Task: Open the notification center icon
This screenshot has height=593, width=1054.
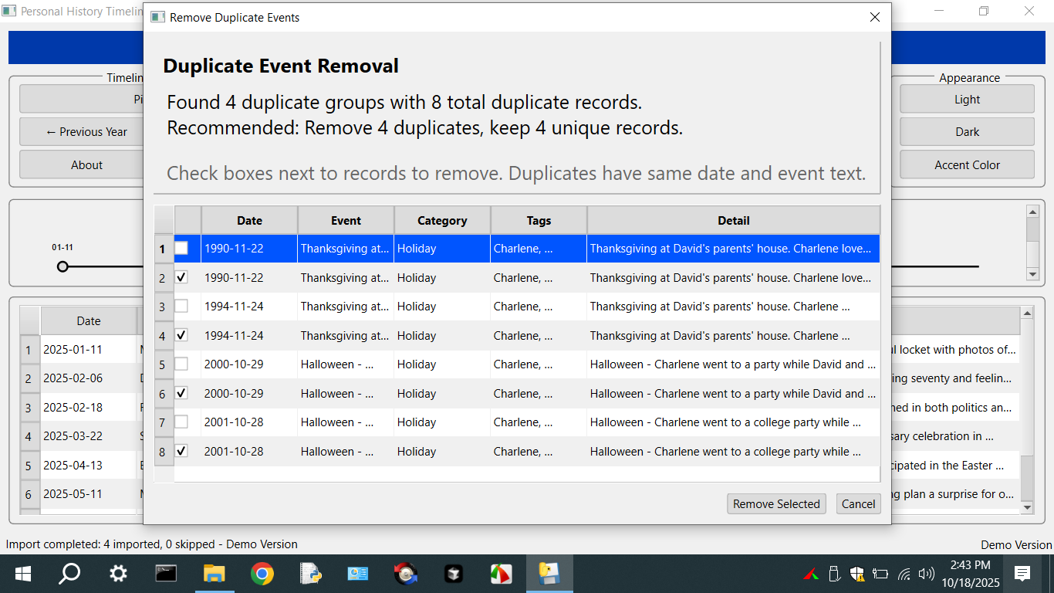Action: pyautogui.click(x=1022, y=574)
